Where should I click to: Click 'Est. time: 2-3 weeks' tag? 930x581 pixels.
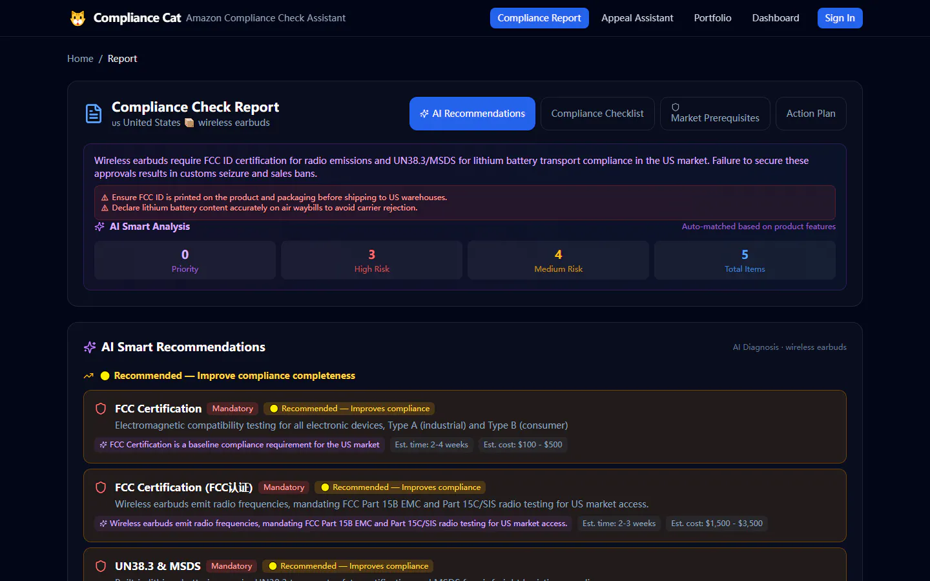pos(619,524)
